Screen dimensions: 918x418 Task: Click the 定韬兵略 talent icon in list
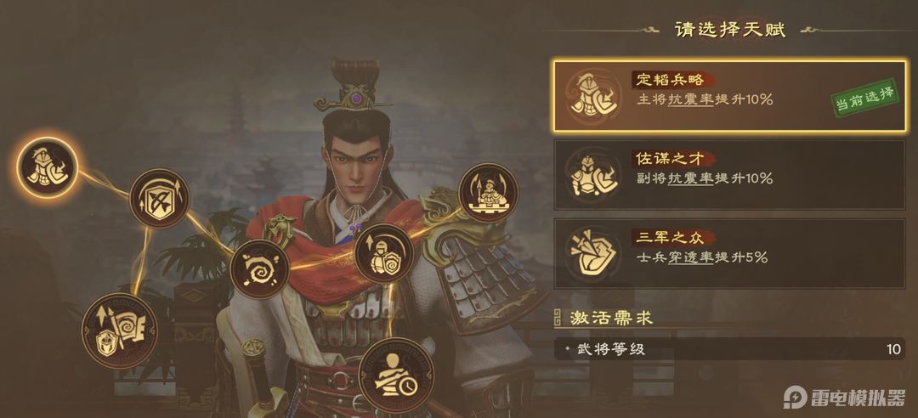[x=591, y=94]
